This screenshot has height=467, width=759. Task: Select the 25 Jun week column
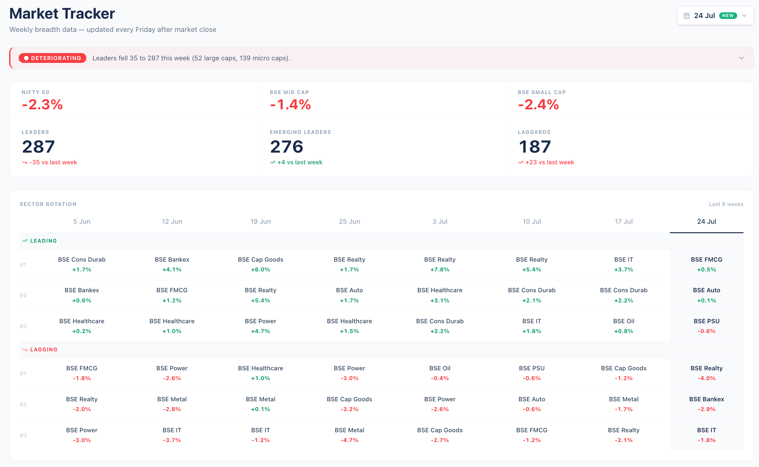(x=349, y=221)
